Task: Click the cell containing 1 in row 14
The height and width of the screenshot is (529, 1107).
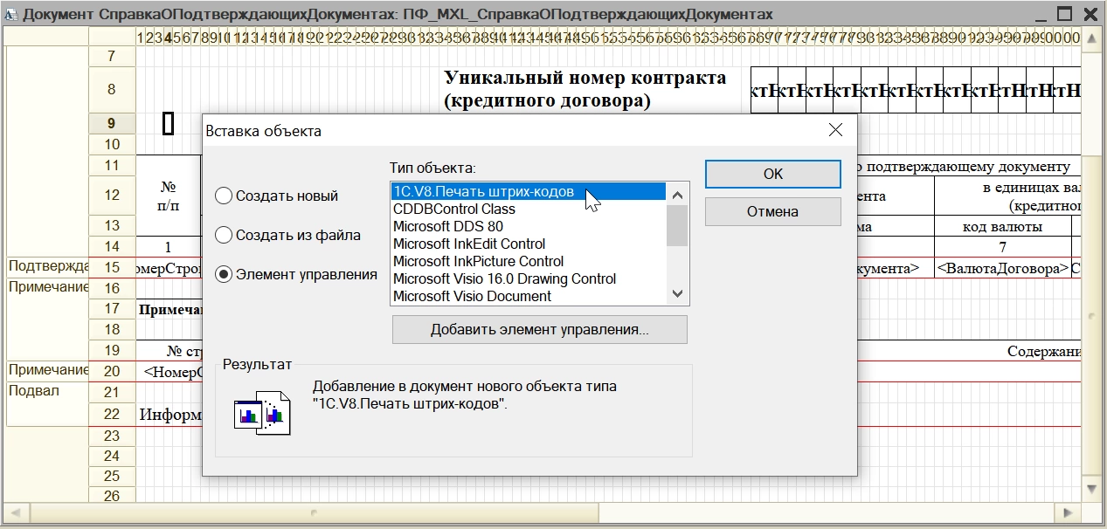Action: (169, 247)
